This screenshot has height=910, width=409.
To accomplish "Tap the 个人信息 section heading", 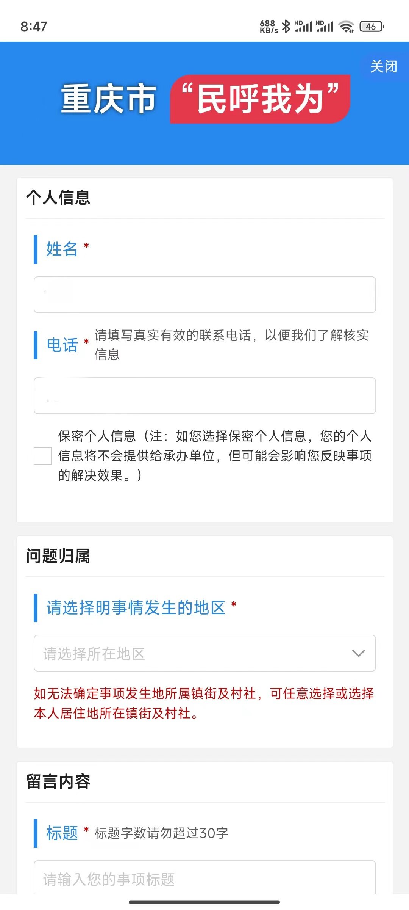I will pyautogui.click(x=58, y=198).
